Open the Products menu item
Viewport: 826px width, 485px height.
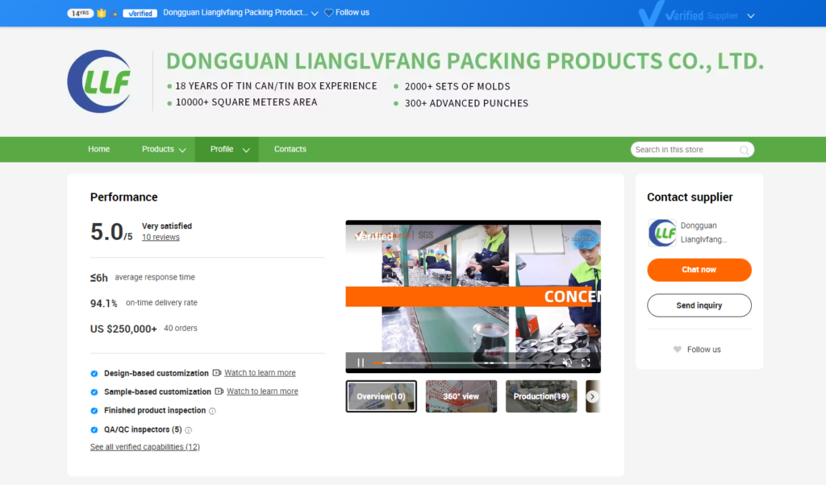point(157,149)
